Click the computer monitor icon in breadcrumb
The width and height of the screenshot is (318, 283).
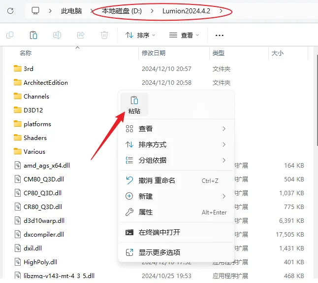pos(35,10)
